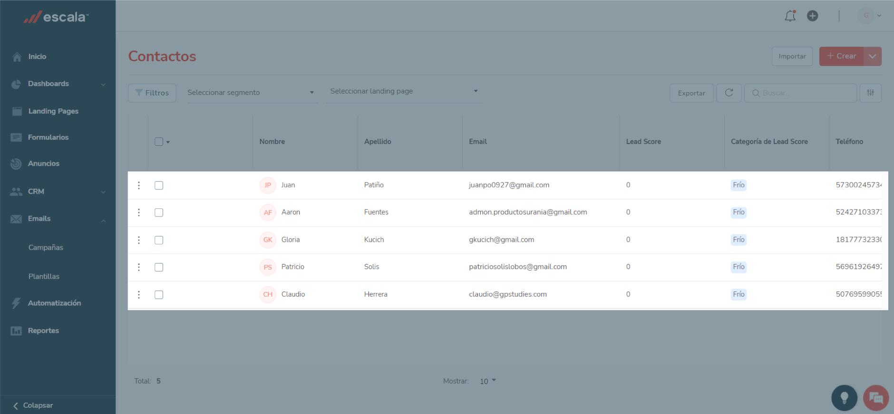This screenshot has height=414, width=894.
Task: Click the Nombre column header
Action: pyautogui.click(x=272, y=141)
